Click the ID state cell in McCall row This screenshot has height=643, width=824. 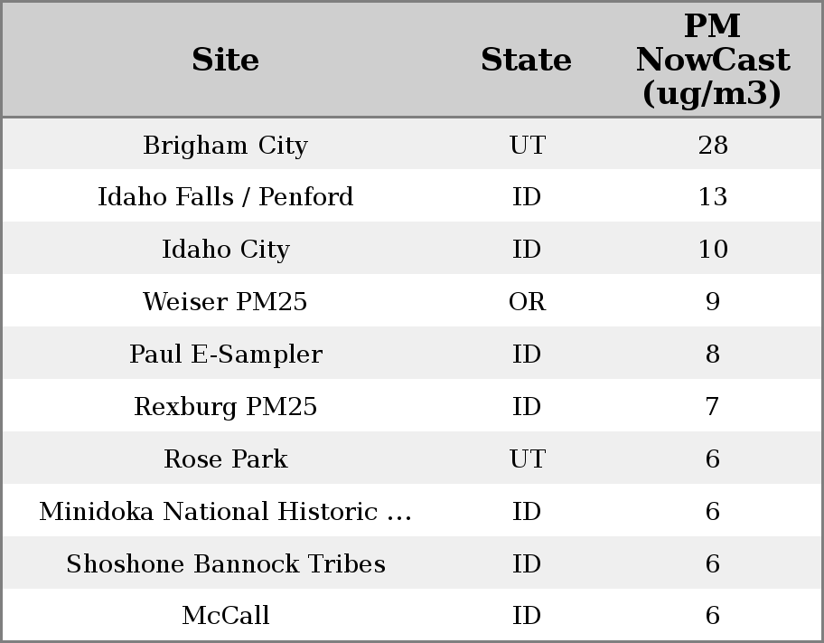coord(527,616)
